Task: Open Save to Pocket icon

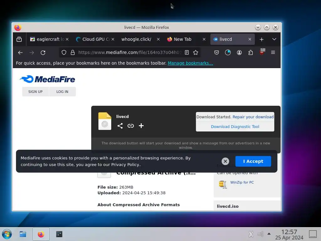Action: click(217, 52)
